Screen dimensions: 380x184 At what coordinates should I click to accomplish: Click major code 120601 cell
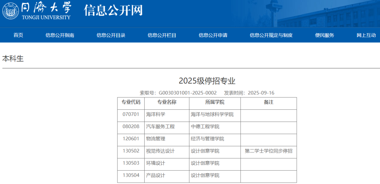131,139
